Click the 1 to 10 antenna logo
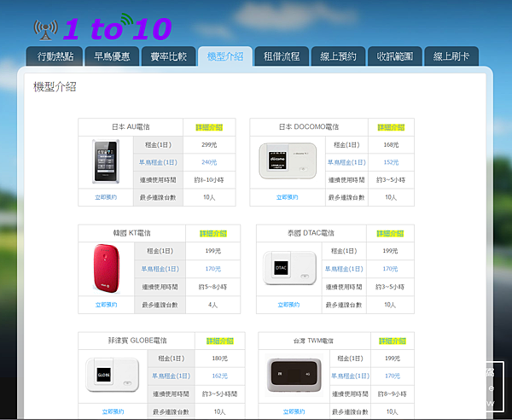The image size is (512, 420). [102, 27]
